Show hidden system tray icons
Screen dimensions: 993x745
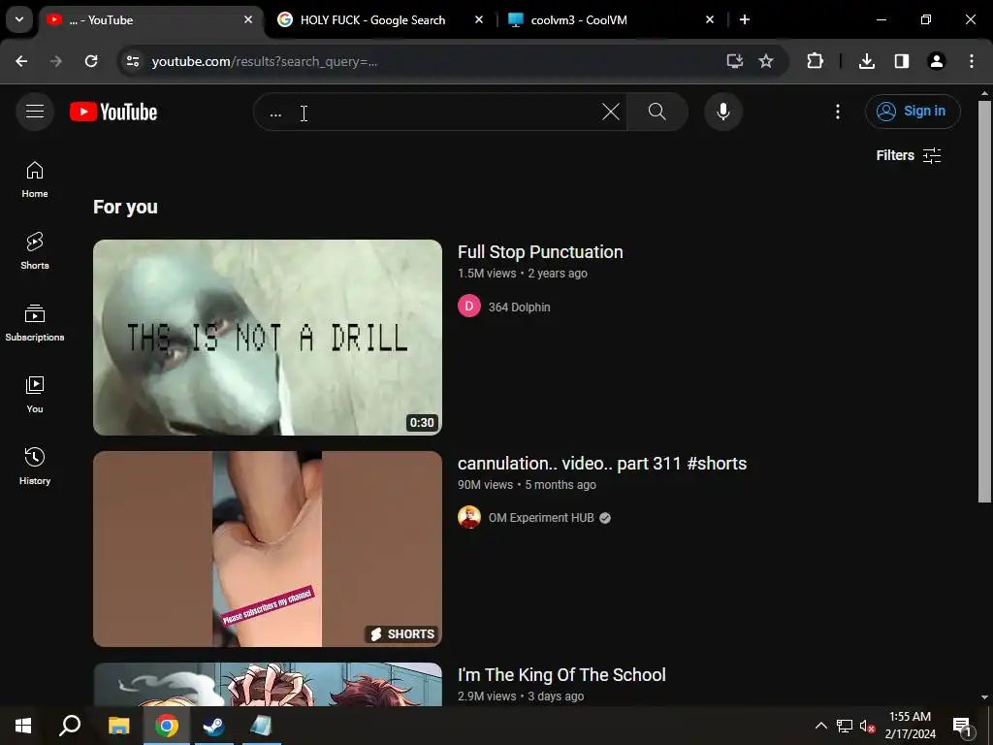[x=820, y=726]
